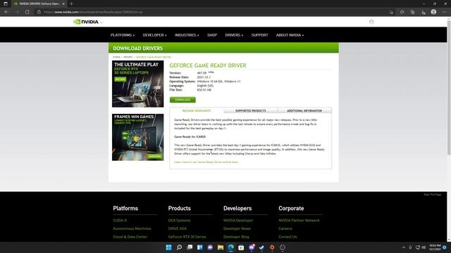Screen dimensions: 451x253
Task: Go forward in the browser
Action: [17, 12]
